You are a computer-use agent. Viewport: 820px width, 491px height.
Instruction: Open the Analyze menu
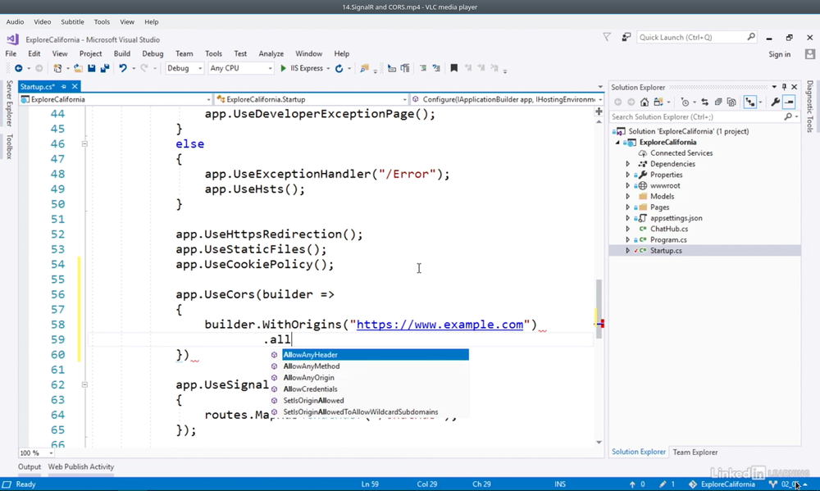[271, 54]
